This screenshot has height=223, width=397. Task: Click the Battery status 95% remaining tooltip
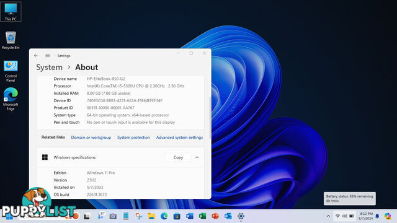350,198
